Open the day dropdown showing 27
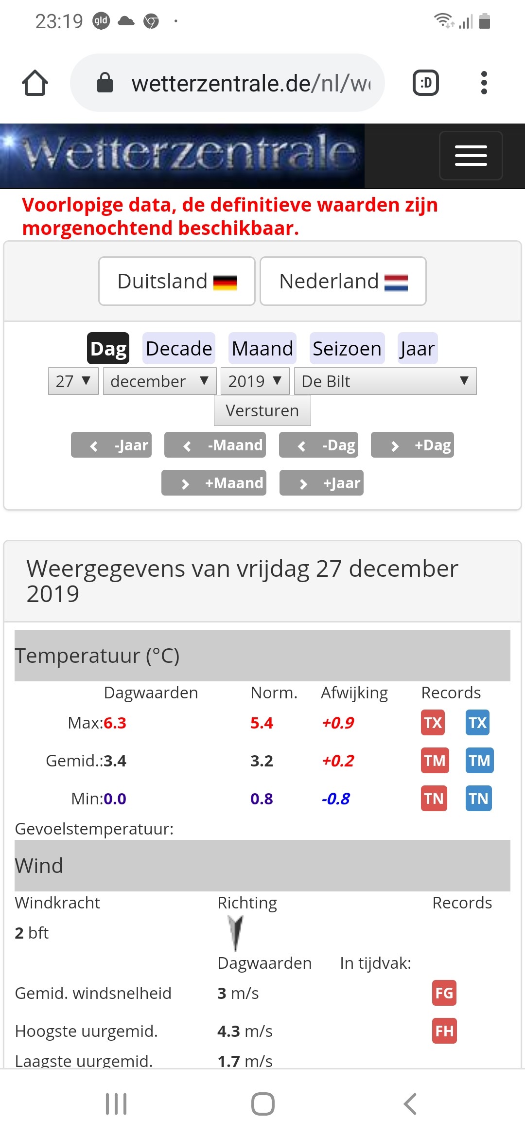Screen dimensions: 525x1138 (73, 381)
